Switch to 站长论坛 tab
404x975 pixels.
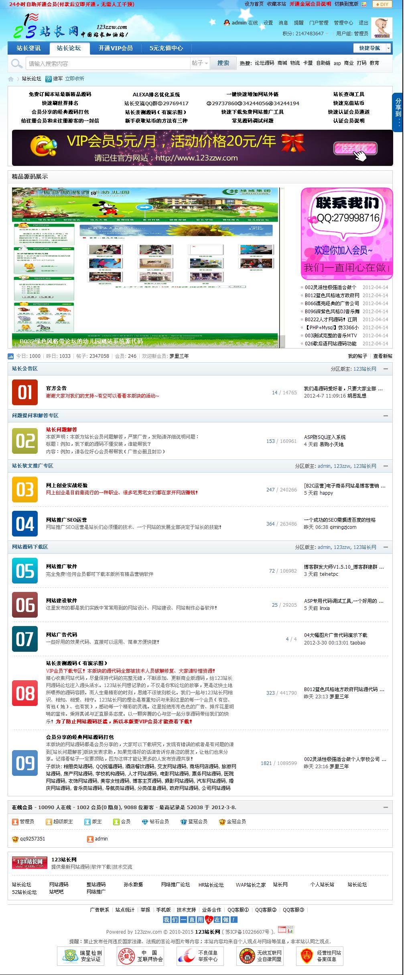pos(69,48)
